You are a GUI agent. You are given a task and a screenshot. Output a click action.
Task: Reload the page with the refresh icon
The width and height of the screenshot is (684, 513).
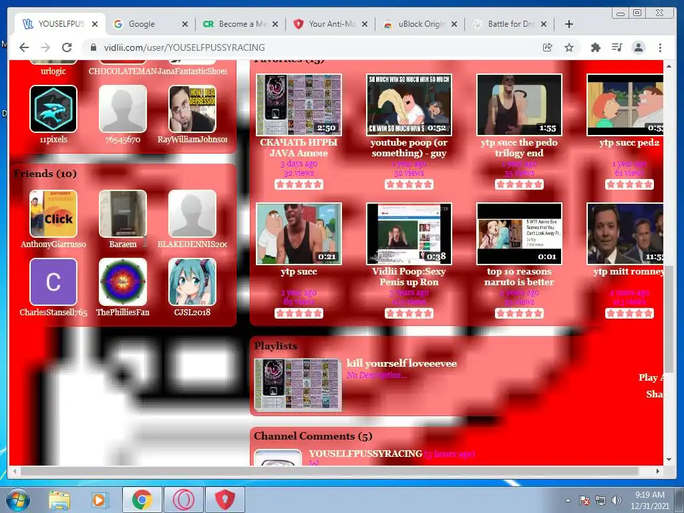(67, 47)
